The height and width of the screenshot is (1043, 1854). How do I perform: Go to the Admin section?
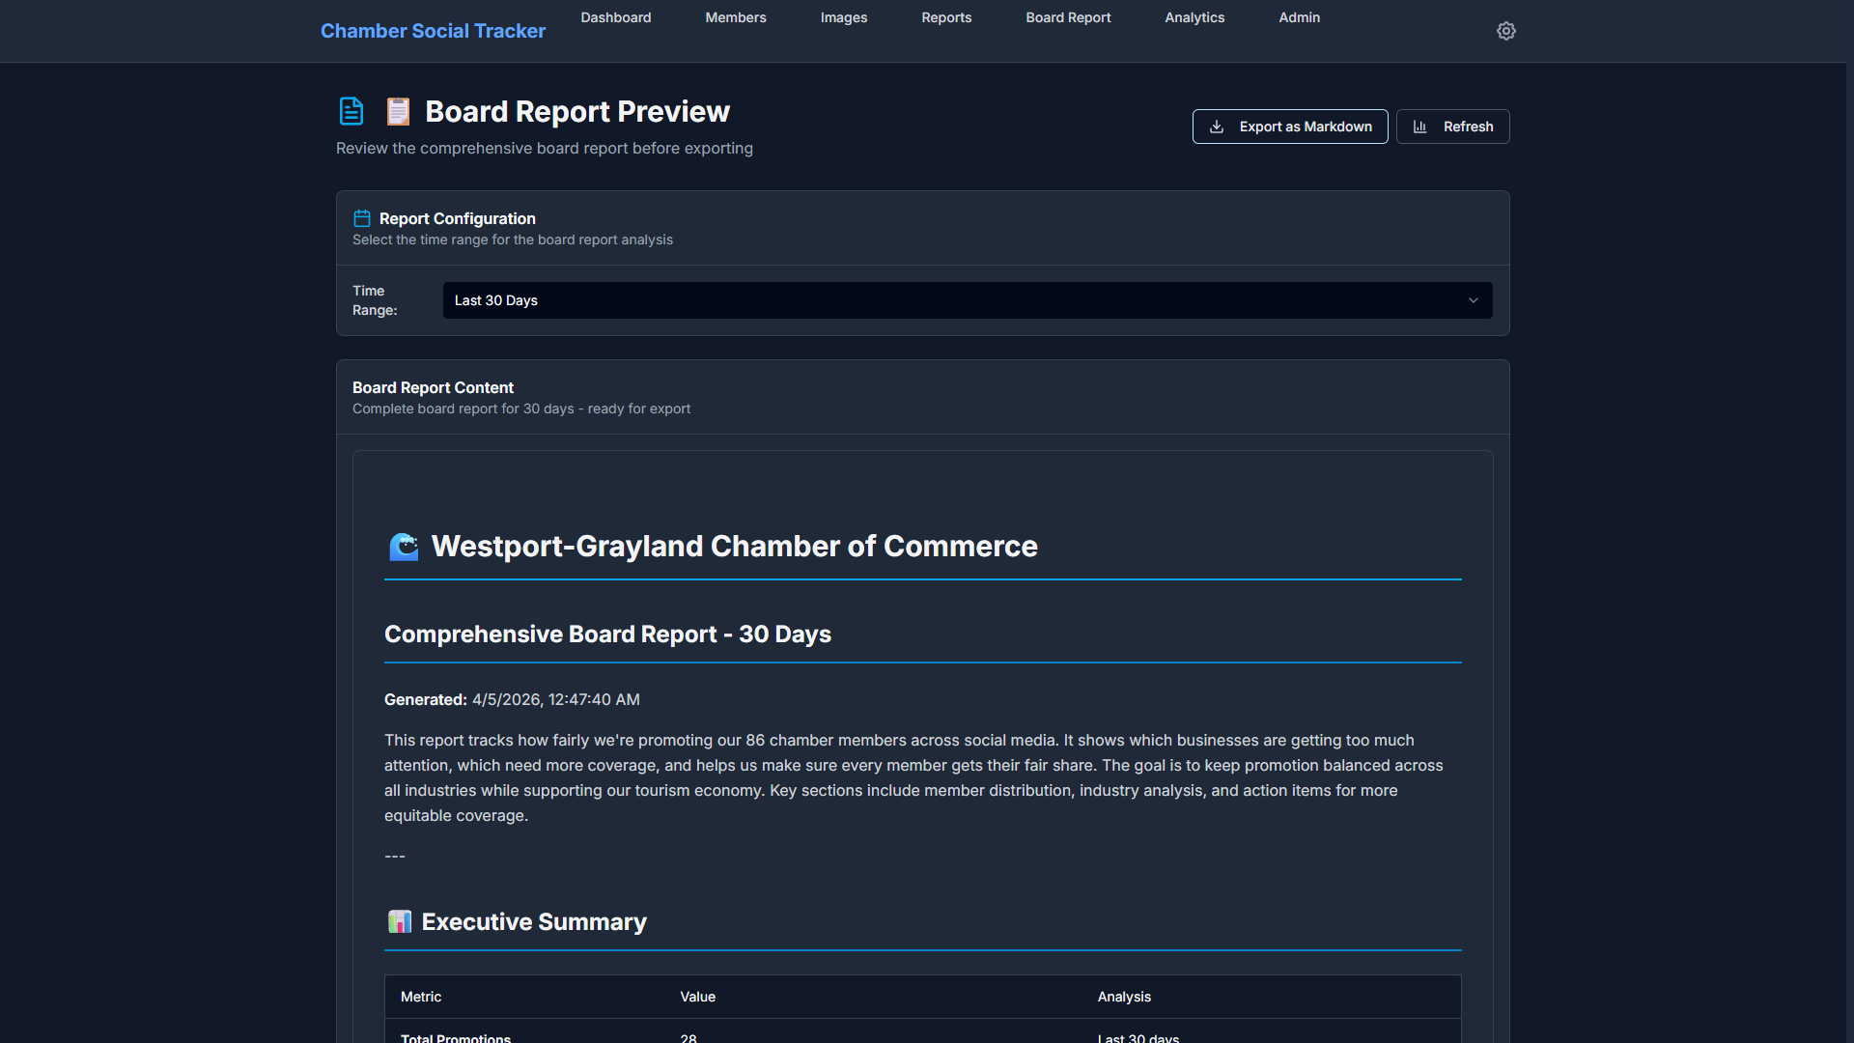1300,17
